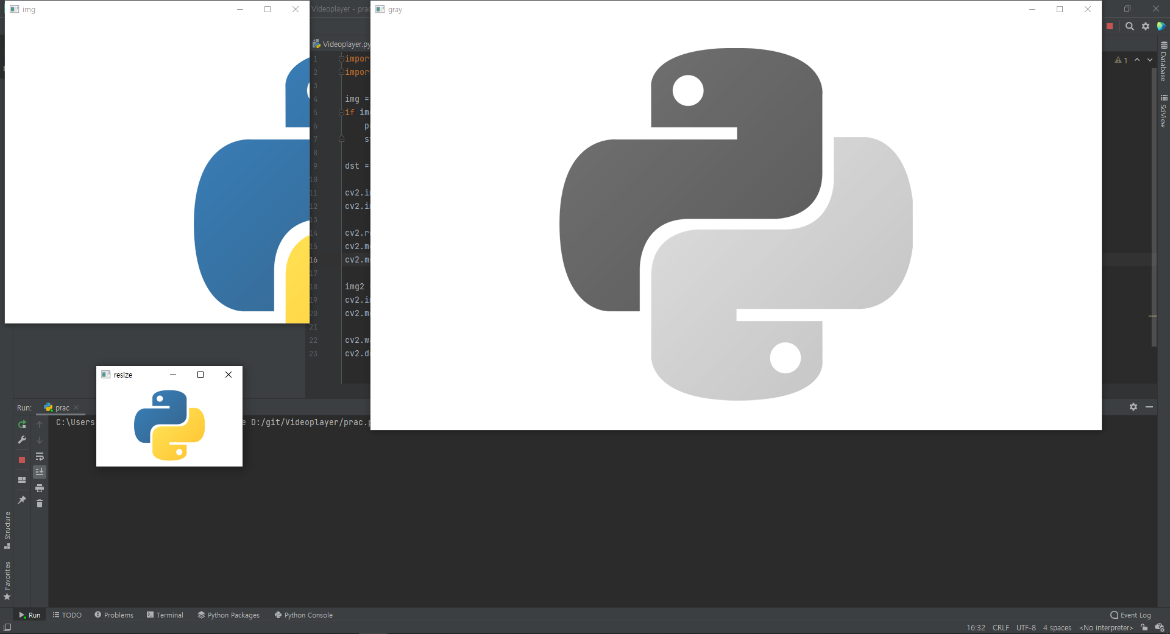Open the Run tool window tab
The image size is (1170, 634).
tap(29, 615)
